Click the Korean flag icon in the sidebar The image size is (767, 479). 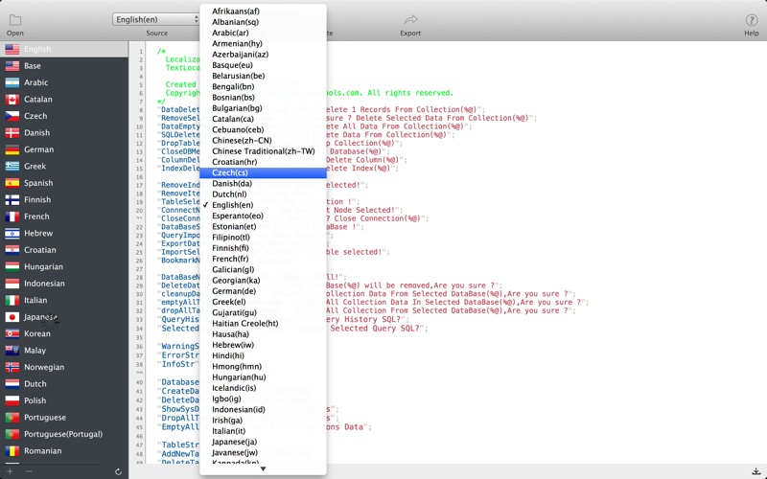click(12, 333)
